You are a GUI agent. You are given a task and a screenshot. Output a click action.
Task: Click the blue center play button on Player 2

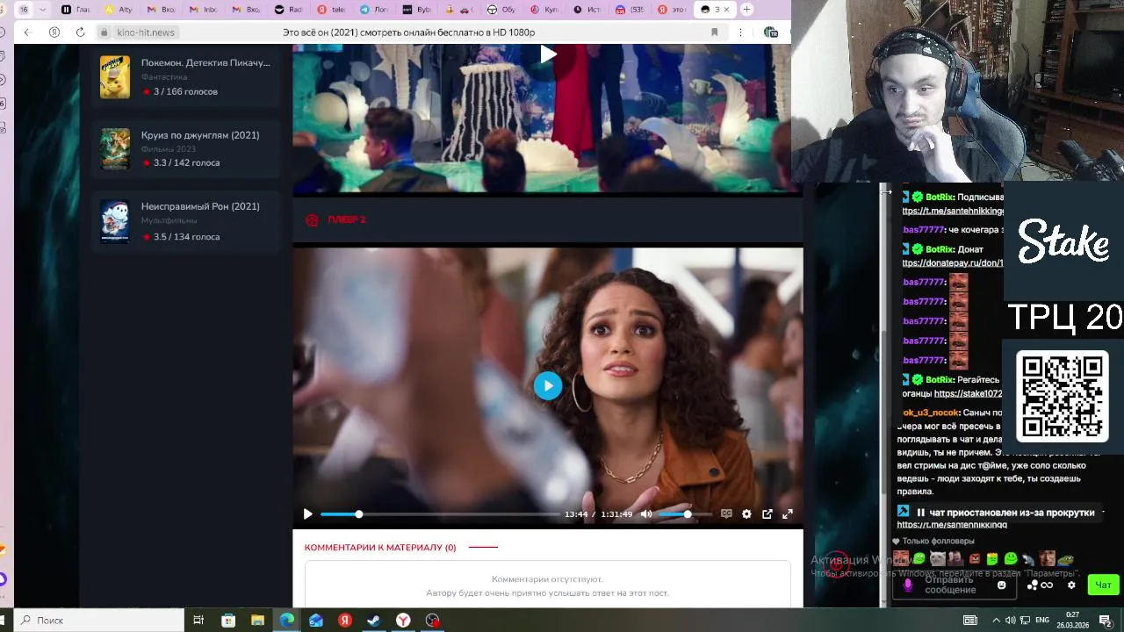[x=548, y=385]
